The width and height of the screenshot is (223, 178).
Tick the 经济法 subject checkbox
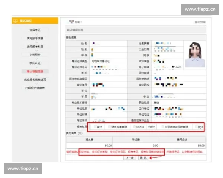tap(134, 127)
